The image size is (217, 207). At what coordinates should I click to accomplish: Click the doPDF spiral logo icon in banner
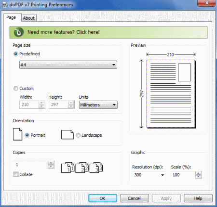19,32
